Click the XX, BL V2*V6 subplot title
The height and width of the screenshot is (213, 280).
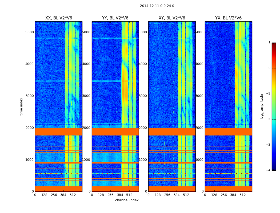pyautogui.click(x=58, y=18)
